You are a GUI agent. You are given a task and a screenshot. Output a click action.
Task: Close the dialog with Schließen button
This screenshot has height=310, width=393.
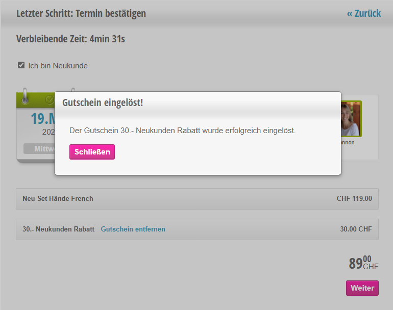point(92,152)
